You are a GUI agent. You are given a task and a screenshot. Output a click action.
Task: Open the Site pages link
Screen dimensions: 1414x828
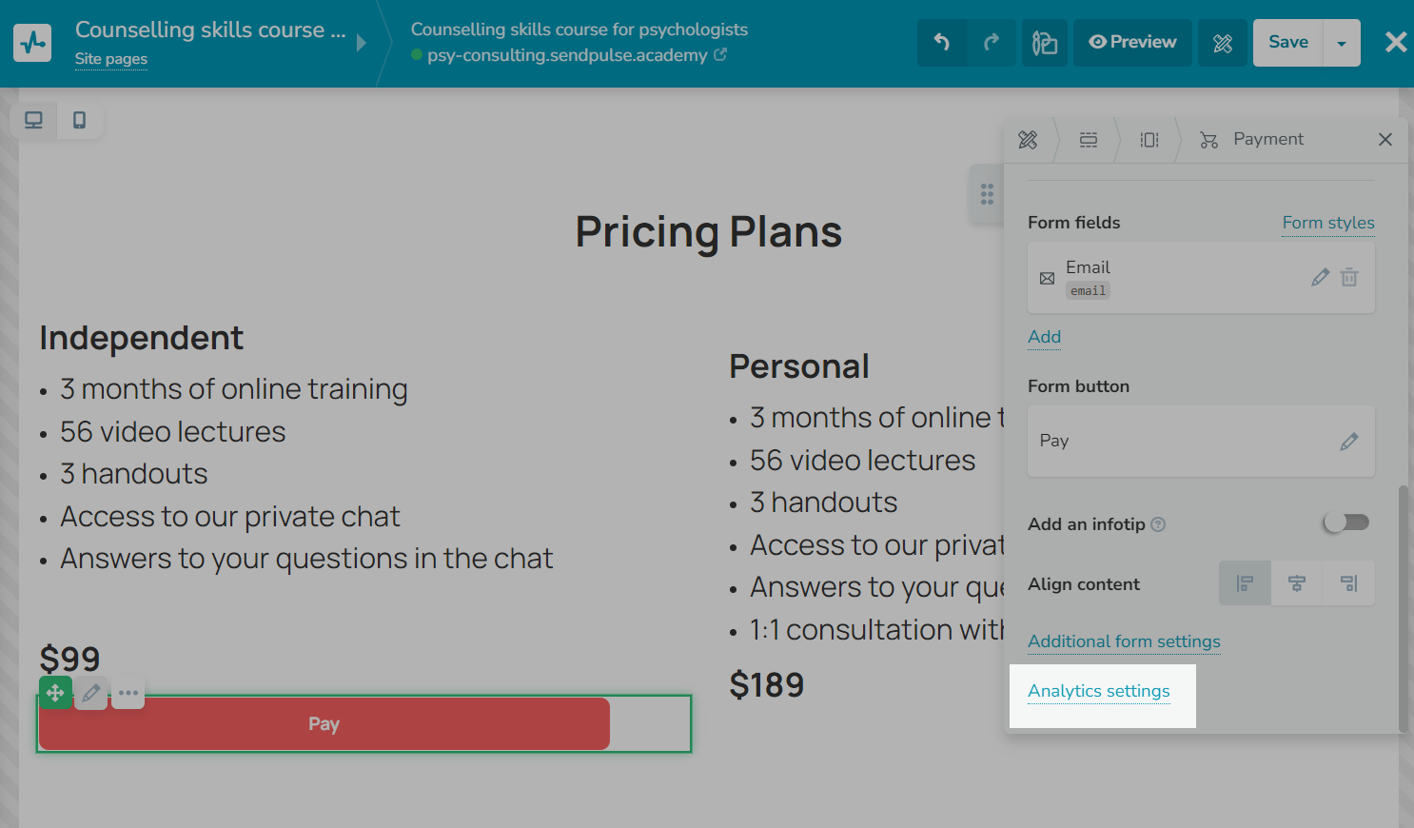pos(111,59)
